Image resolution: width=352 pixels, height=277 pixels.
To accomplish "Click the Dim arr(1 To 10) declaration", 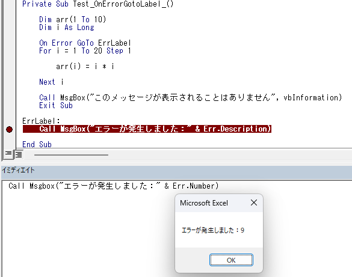I will (x=73, y=19).
